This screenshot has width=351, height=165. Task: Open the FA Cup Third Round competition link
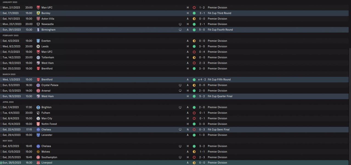(219, 13)
